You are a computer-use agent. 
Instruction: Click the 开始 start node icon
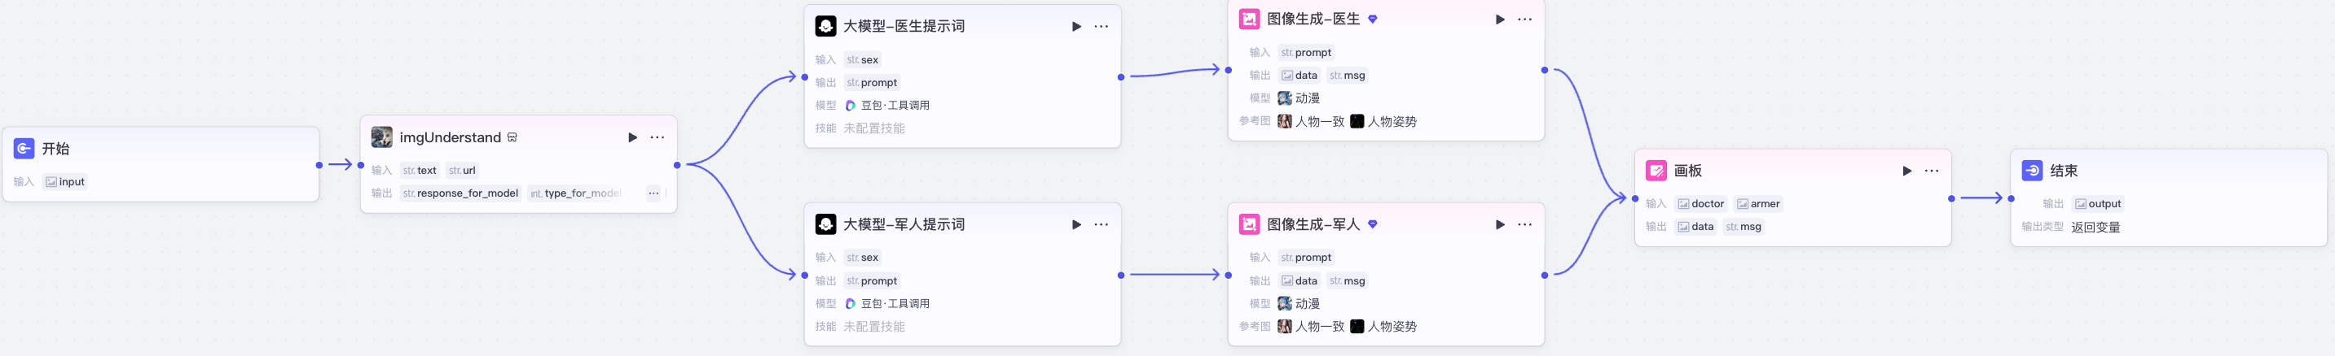tap(24, 148)
